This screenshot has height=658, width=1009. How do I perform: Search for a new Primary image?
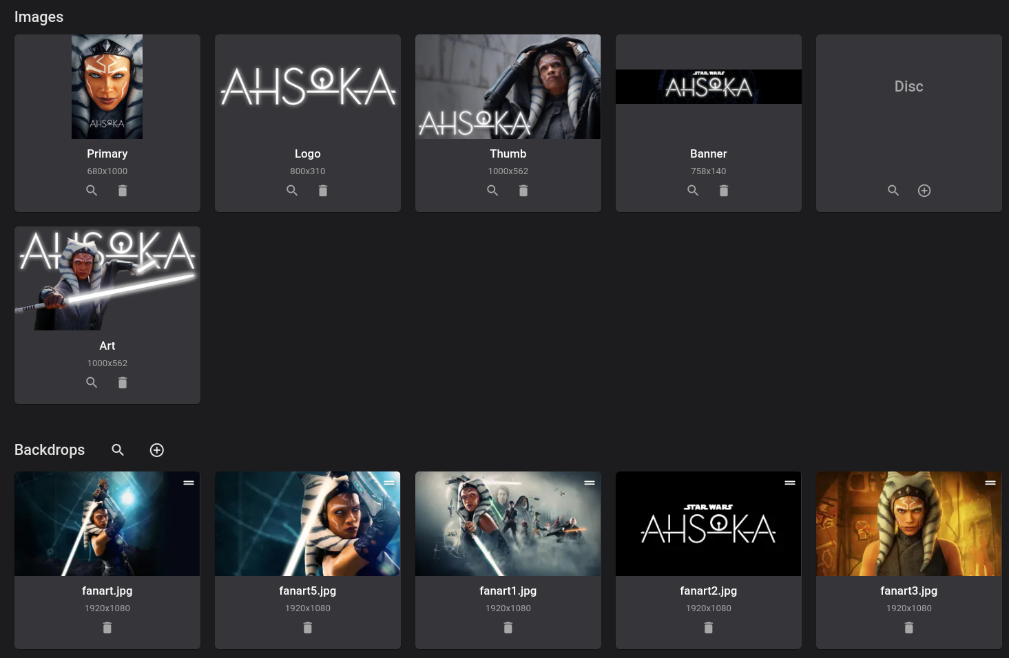point(92,191)
